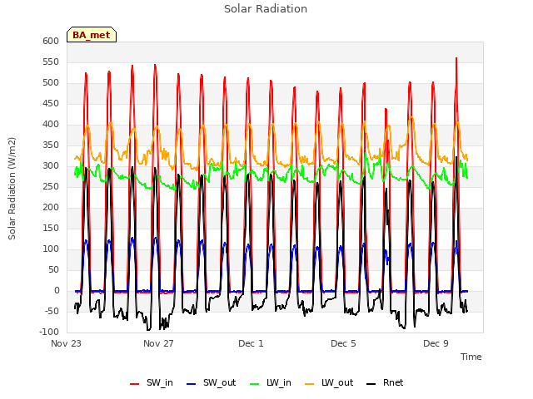Image resolution: width=533 pixels, height=399 pixels.
Task: Click the Solar Radiation chart title
Action: (266, 9)
